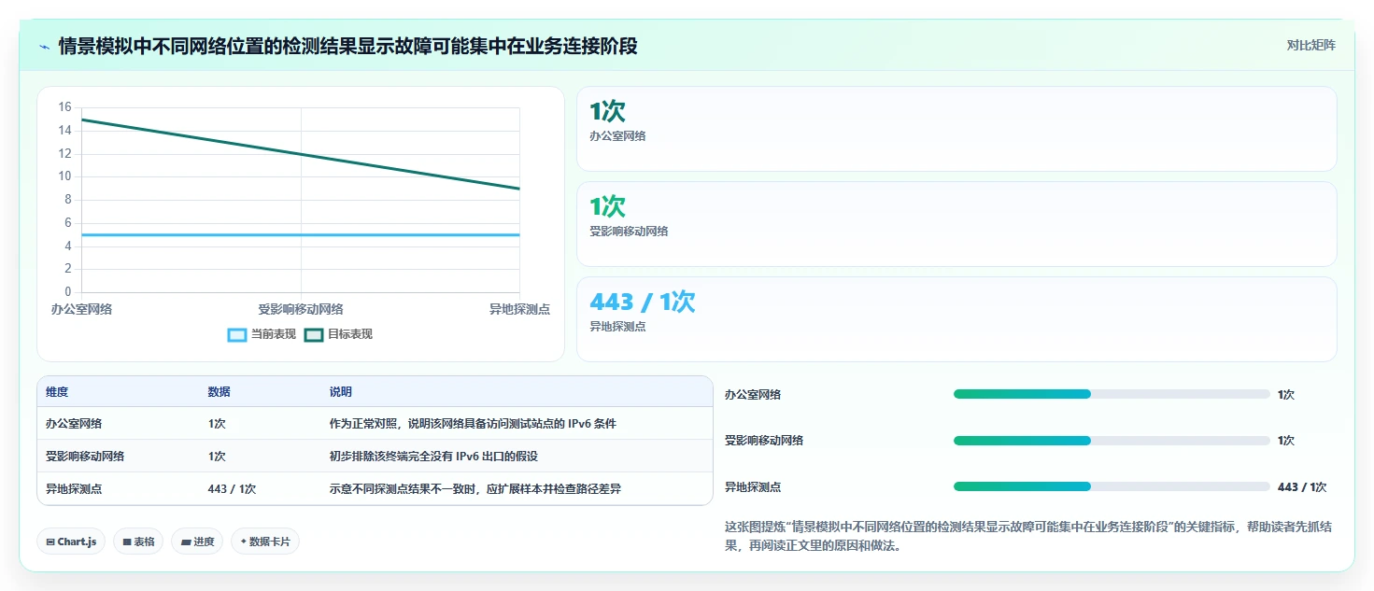
Task: Click the y-axis value 0 on the chart
Action: [x=67, y=291]
